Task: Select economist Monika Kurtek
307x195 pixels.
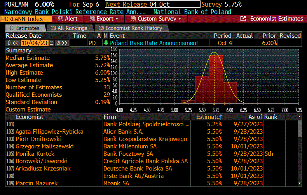Action: [35, 154]
